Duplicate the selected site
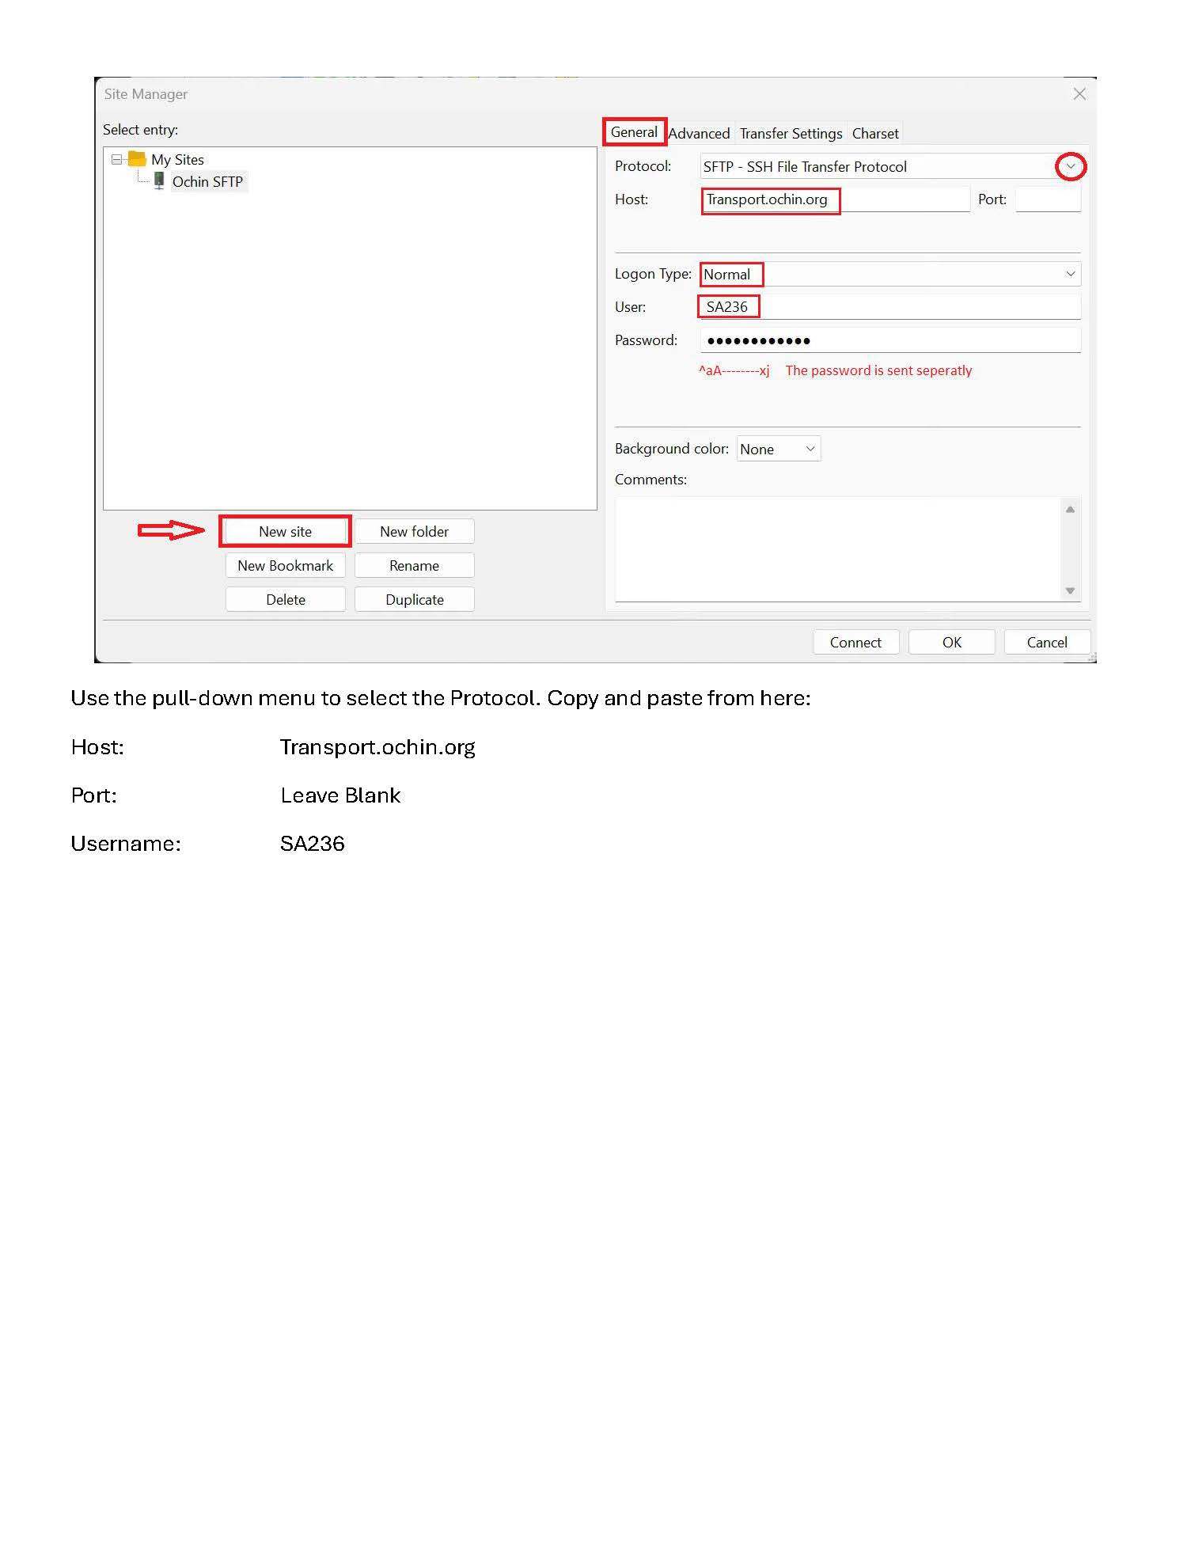This screenshot has width=1191, height=1541. (x=414, y=600)
